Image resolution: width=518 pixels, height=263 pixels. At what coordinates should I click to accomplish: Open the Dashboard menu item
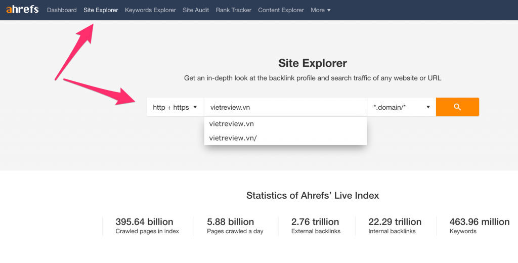coord(62,10)
